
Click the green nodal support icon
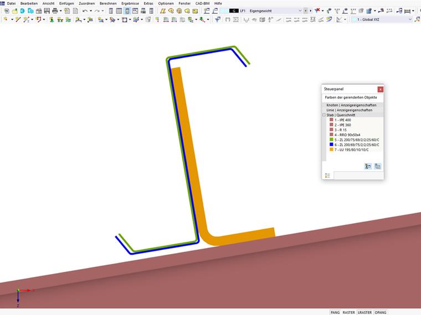pyautogui.click(x=52, y=19)
